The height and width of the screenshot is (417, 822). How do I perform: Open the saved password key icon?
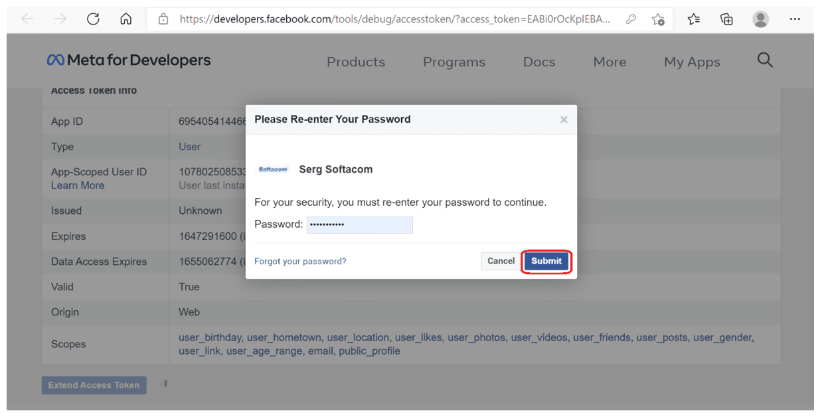tap(631, 19)
